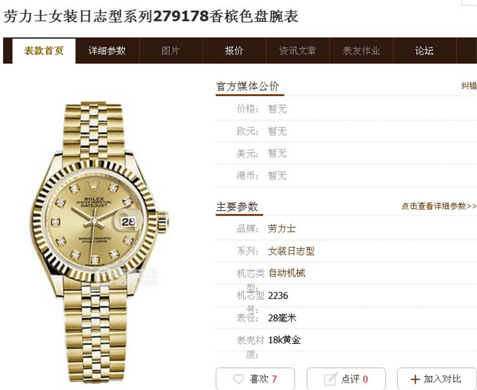Click the 官方媒体公价 section heading
The width and height of the screenshot is (477, 390).
pyautogui.click(x=247, y=86)
